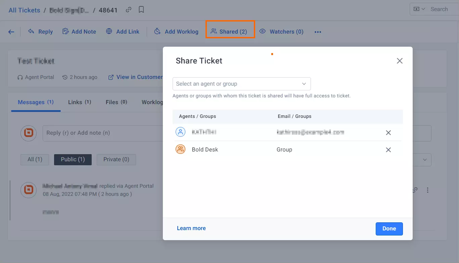The height and width of the screenshot is (263, 459).
Task: Open Watchers eye button
Action: point(281,32)
